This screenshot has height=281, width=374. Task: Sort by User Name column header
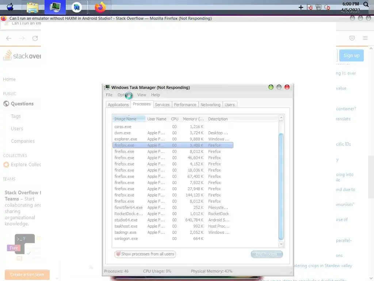point(157,119)
